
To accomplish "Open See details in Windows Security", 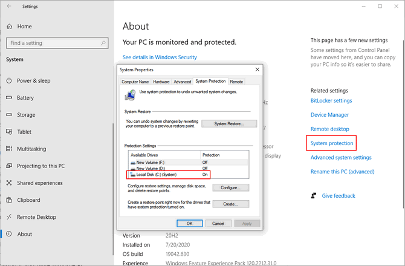I will tap(160, 57).
